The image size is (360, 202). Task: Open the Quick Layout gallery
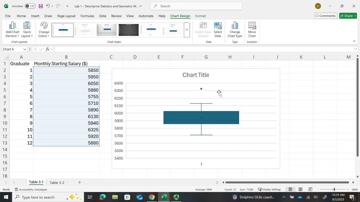pyautogui.click(x=27, y=30)
